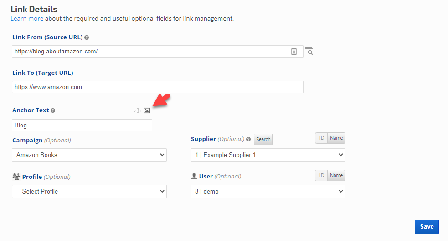The image size is (448, 241).
Task: Click the Anchor Text help icon
Action: pyautogui.click(x=53, y=110)
